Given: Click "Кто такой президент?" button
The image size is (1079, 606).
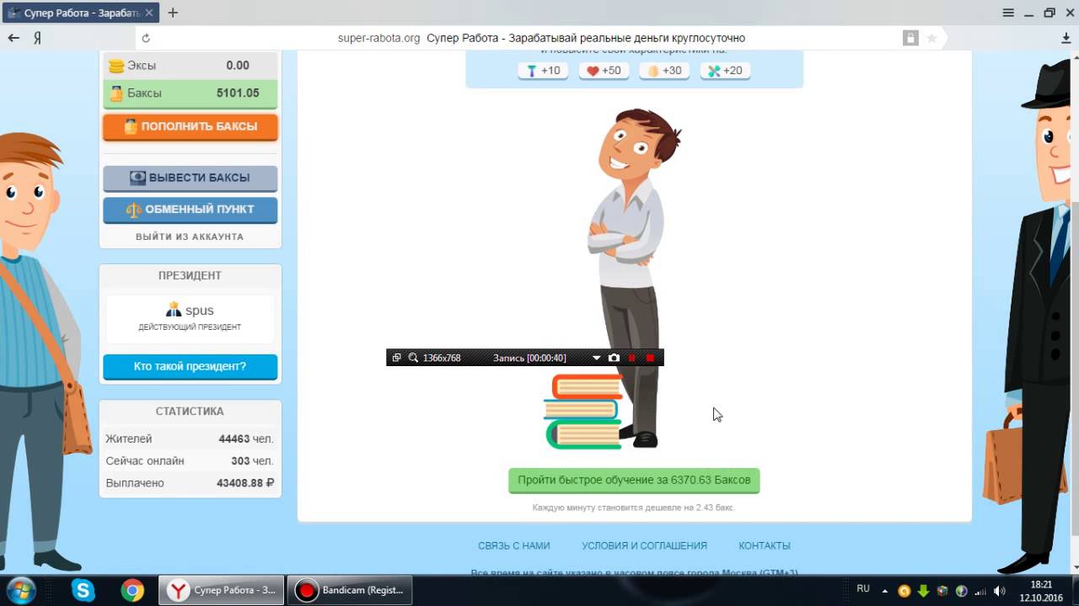Looking at the screenshot, I should [191, 367].
